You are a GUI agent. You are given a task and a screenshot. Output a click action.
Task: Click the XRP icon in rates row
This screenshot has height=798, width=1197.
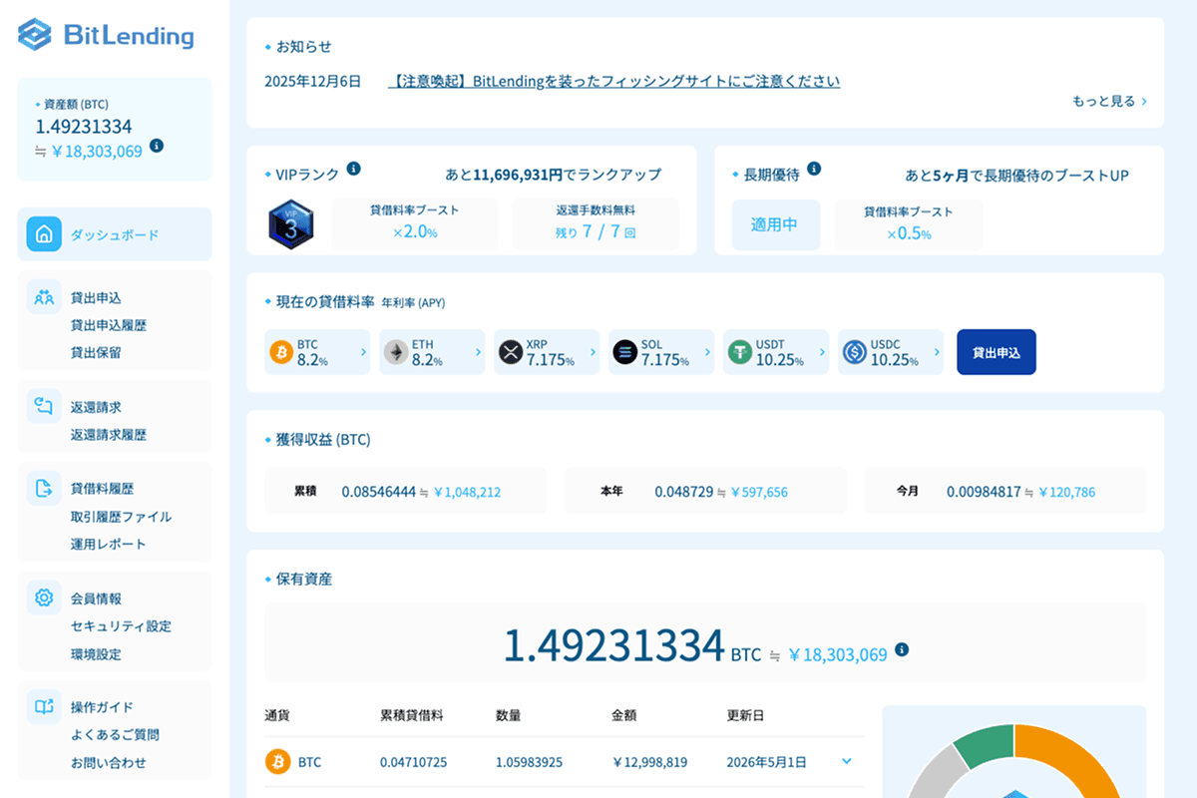(511, 352)
